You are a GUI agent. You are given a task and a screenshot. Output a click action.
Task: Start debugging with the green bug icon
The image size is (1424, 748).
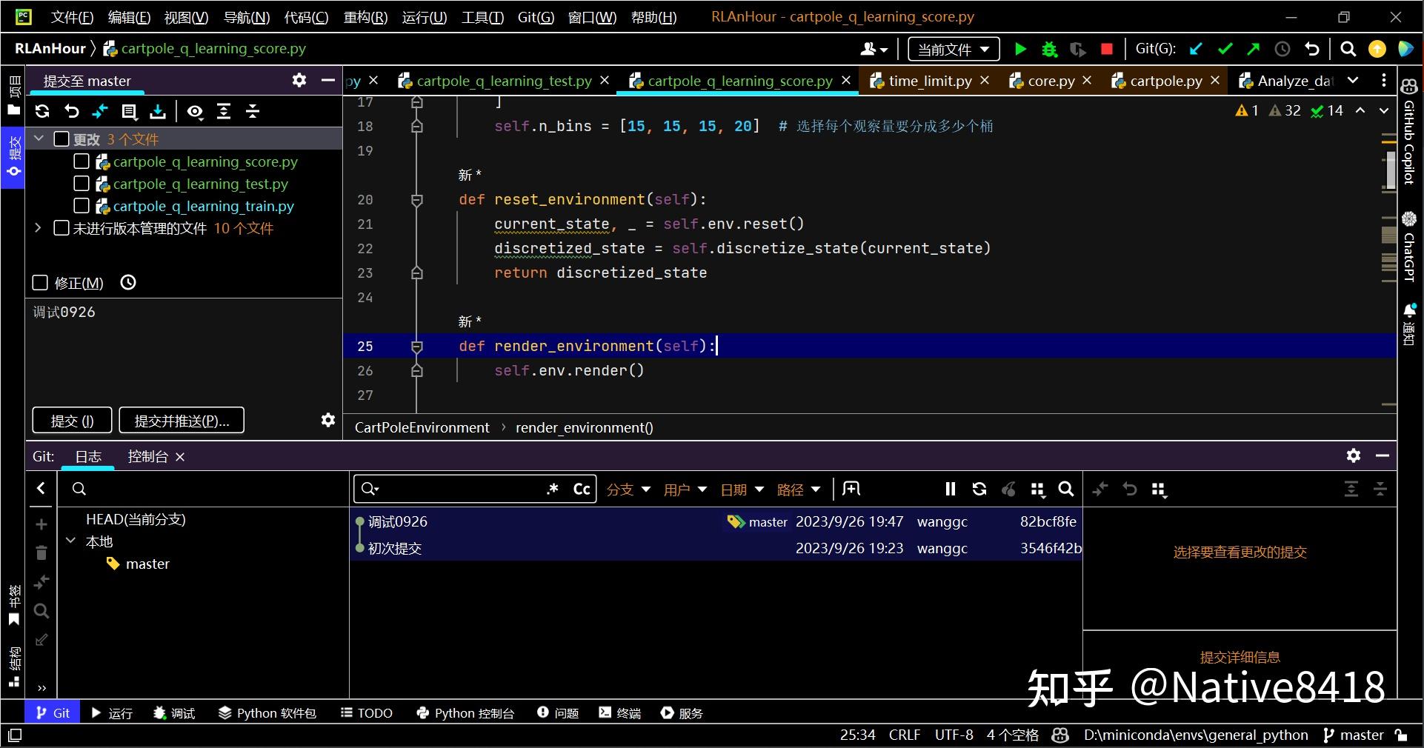pyautogui.click(x=1049, y=49)
